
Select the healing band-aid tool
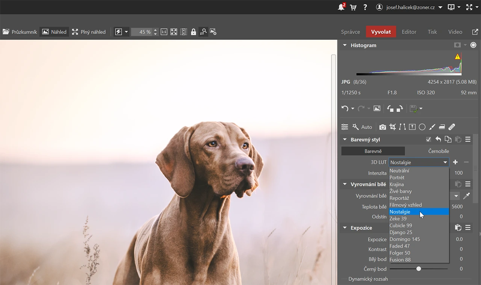point(452,127)
